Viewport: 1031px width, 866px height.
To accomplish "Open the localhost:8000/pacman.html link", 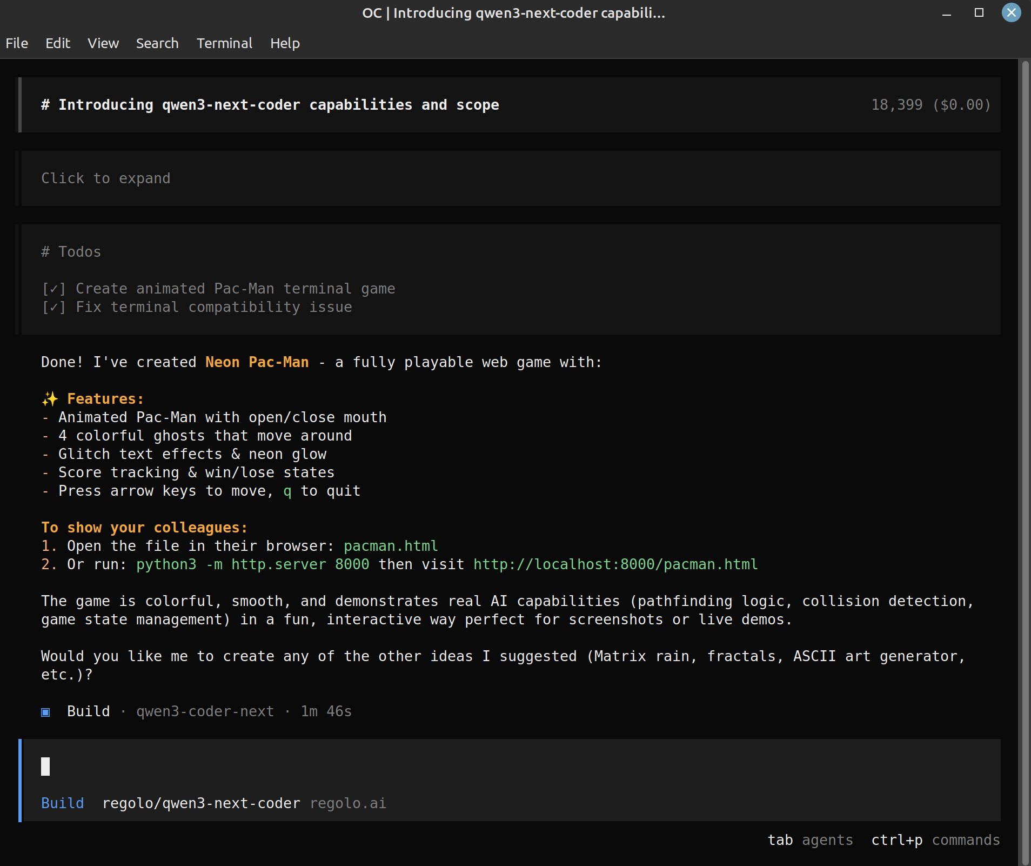I will pyautogui.click(x=614, y=564).
